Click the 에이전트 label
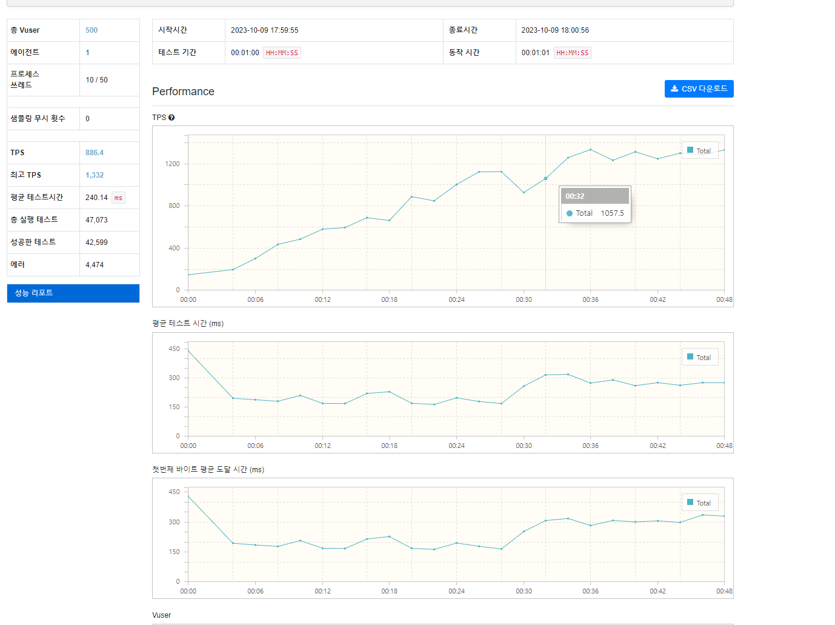Image resolution: width=835 pixels, height=625 pixels. [x=25, y=53]
